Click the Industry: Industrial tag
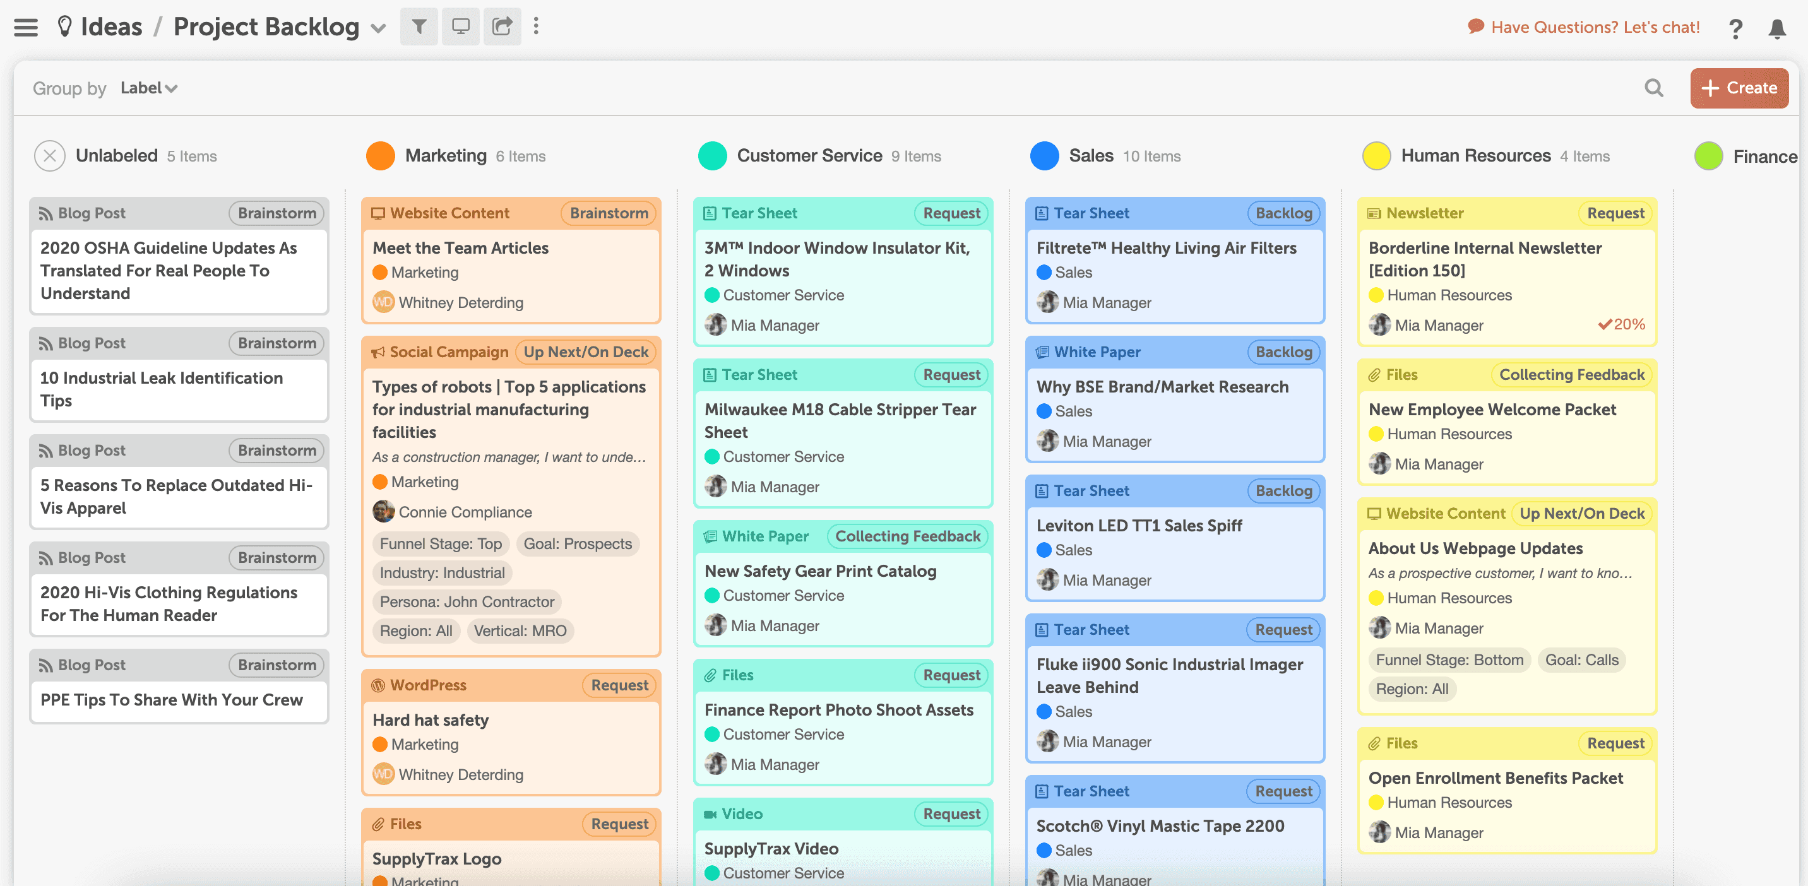1808x886 pixels. tap(442, 573)
